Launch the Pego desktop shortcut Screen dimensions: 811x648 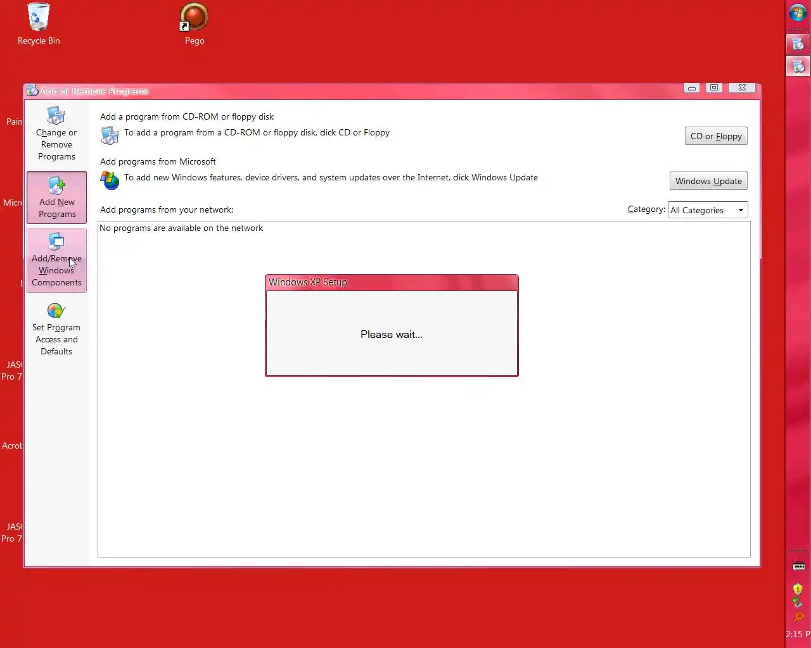pyautogui.click(x=195, y=25)
